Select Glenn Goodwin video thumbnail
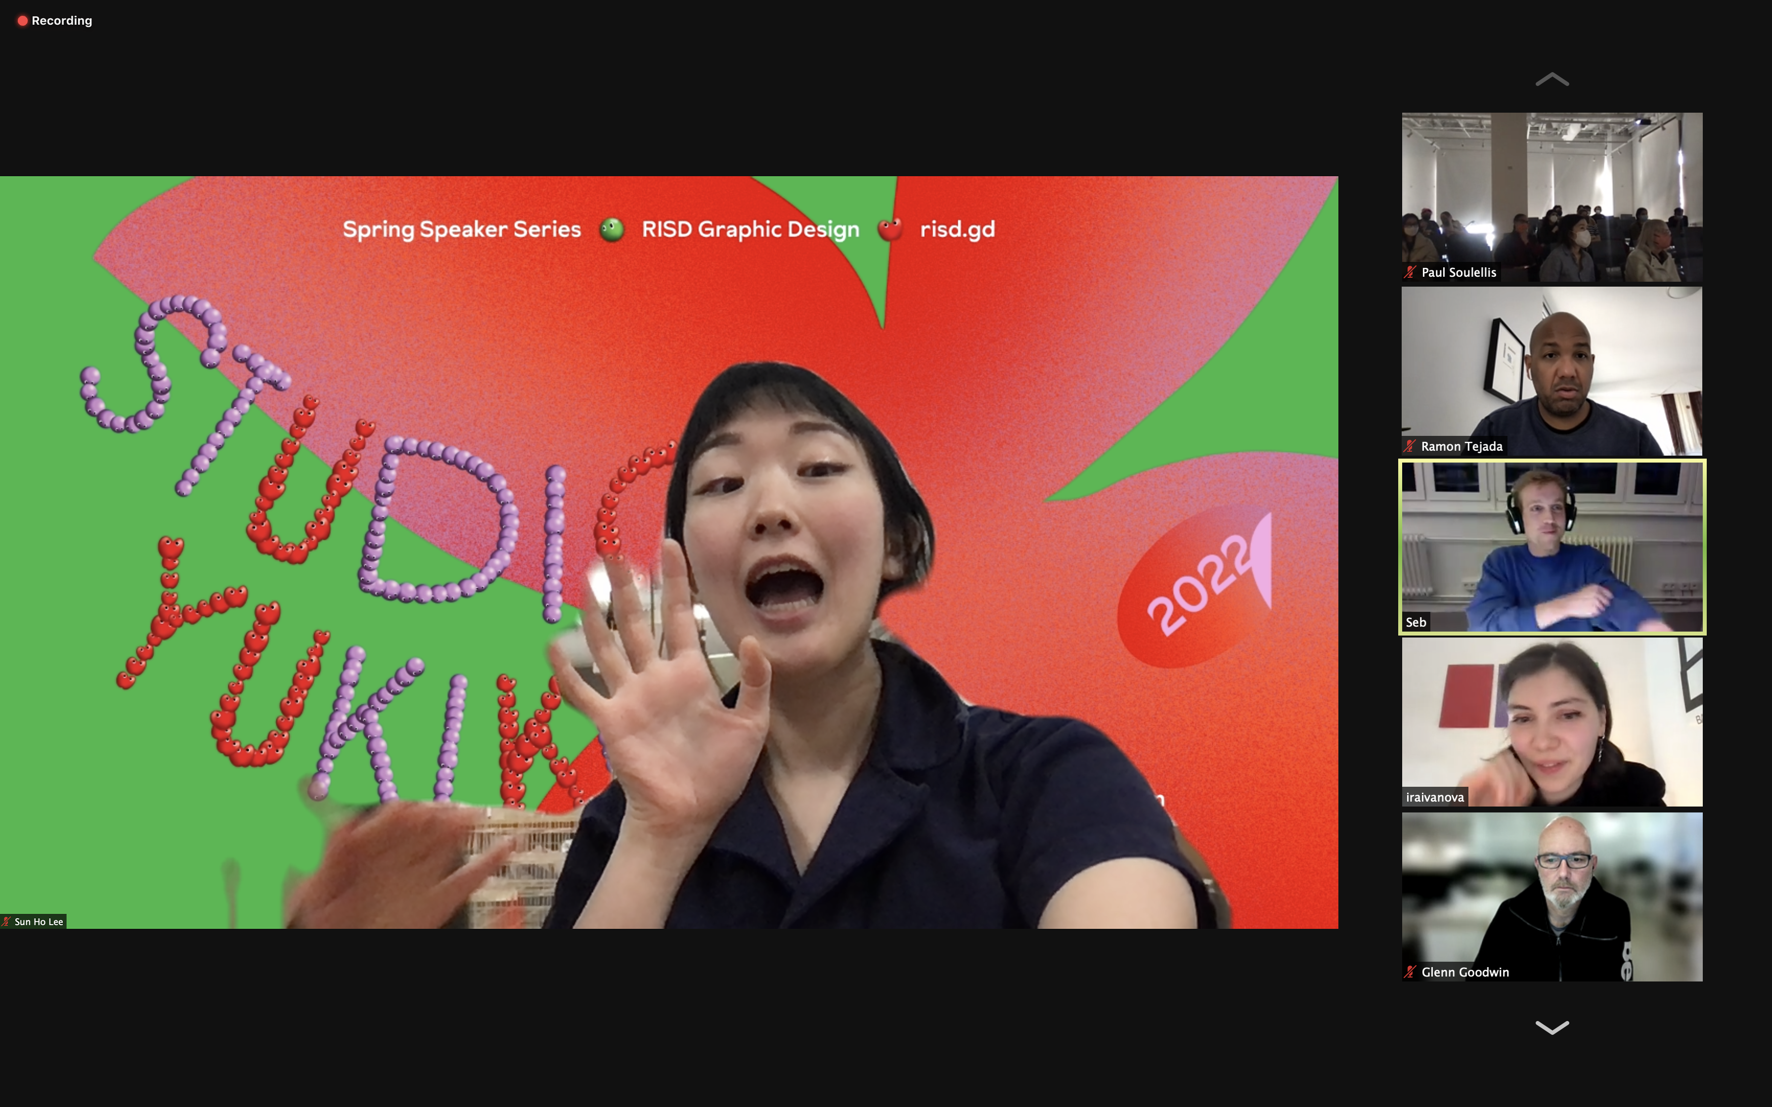The image size is (1772, 1107). pyautogui.click(x=1551, y=897)
